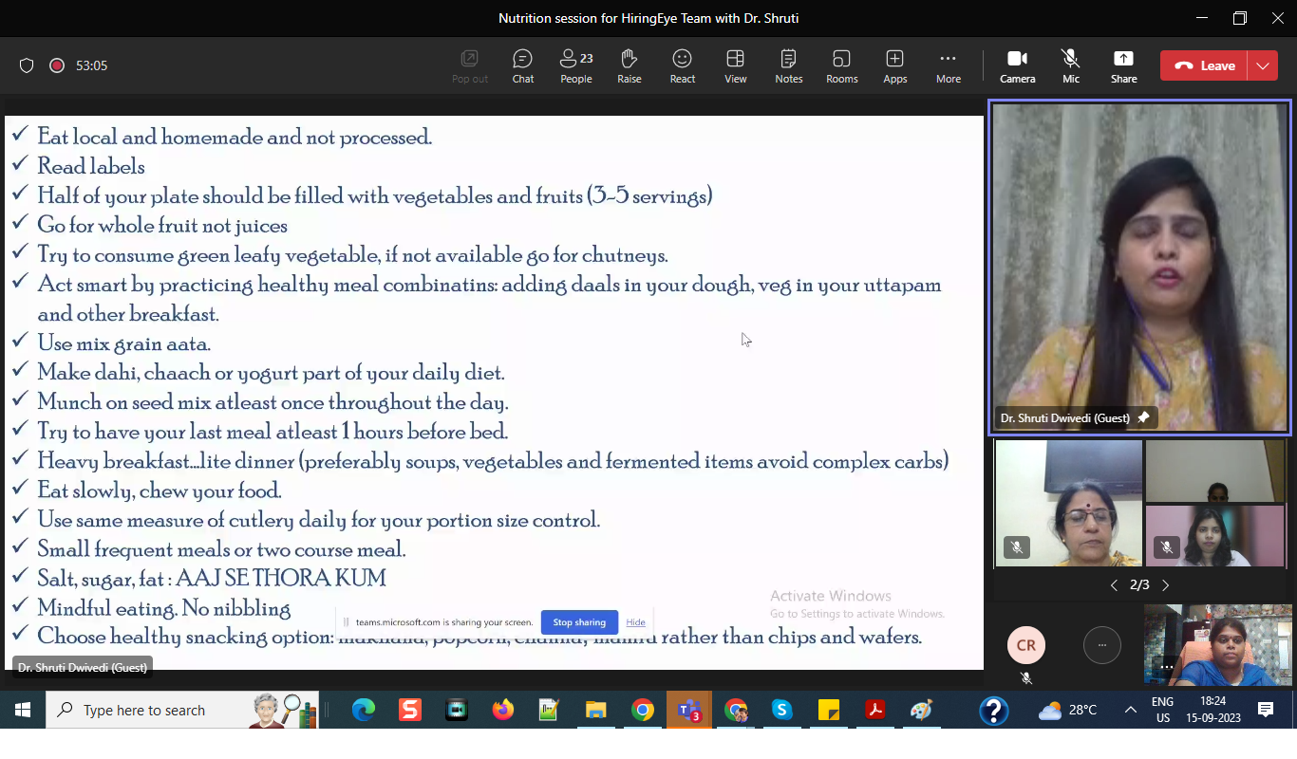The width and height of the screenshot is (1297, 759).
Task: Raise your hand in the meeting
Action: tap(629, 66)
